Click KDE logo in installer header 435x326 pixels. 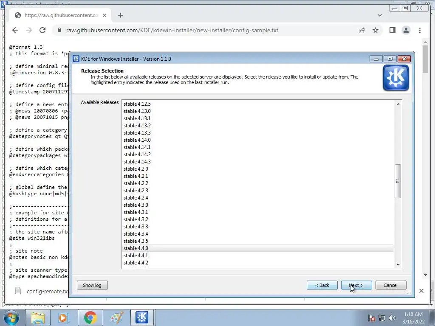pyautogui.click(x=396, y=78)
